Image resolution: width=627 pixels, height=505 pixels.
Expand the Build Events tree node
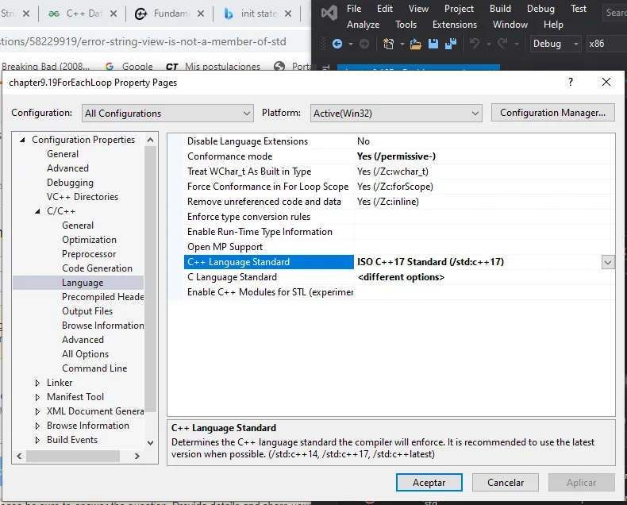(x=37, y=440)
